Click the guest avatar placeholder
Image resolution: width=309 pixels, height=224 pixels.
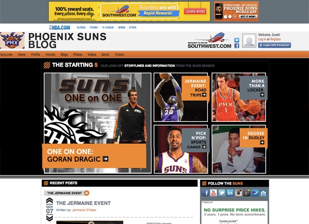coord(249,40)
